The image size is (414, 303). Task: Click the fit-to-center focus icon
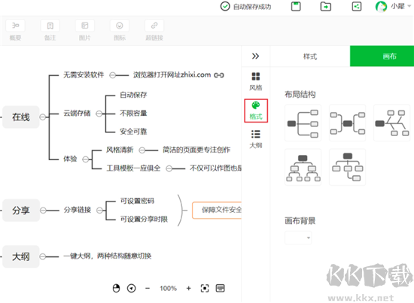pos(205,288)
